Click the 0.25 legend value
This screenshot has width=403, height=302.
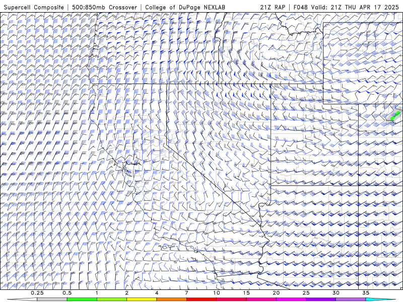(x=37, y=293)
